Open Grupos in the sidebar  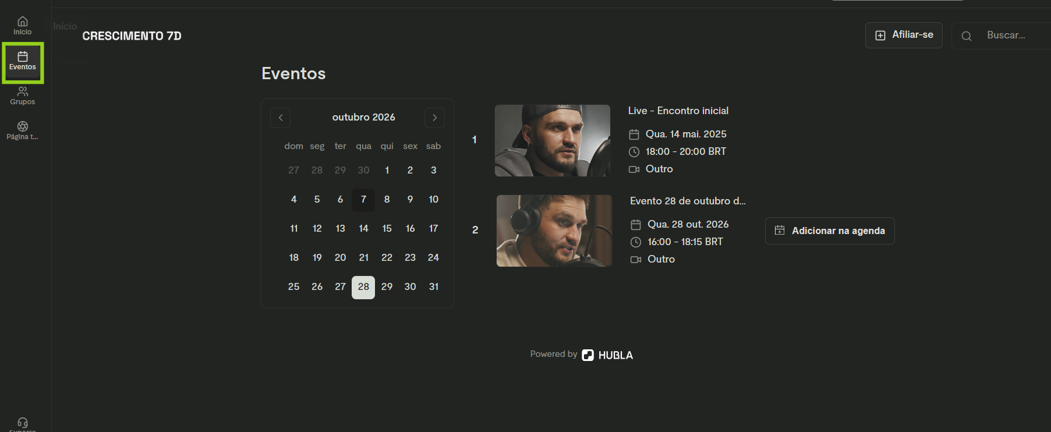(x=22, y=96)
